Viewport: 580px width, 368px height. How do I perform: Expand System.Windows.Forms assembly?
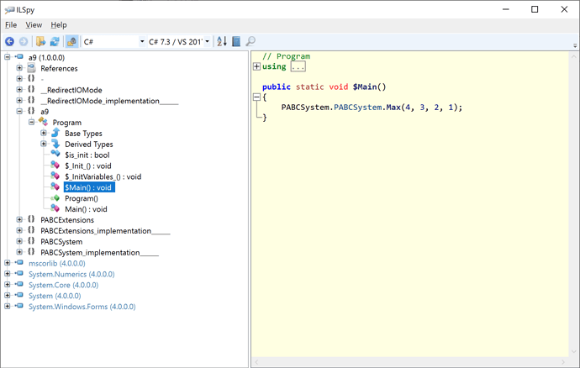coord(8,306)
